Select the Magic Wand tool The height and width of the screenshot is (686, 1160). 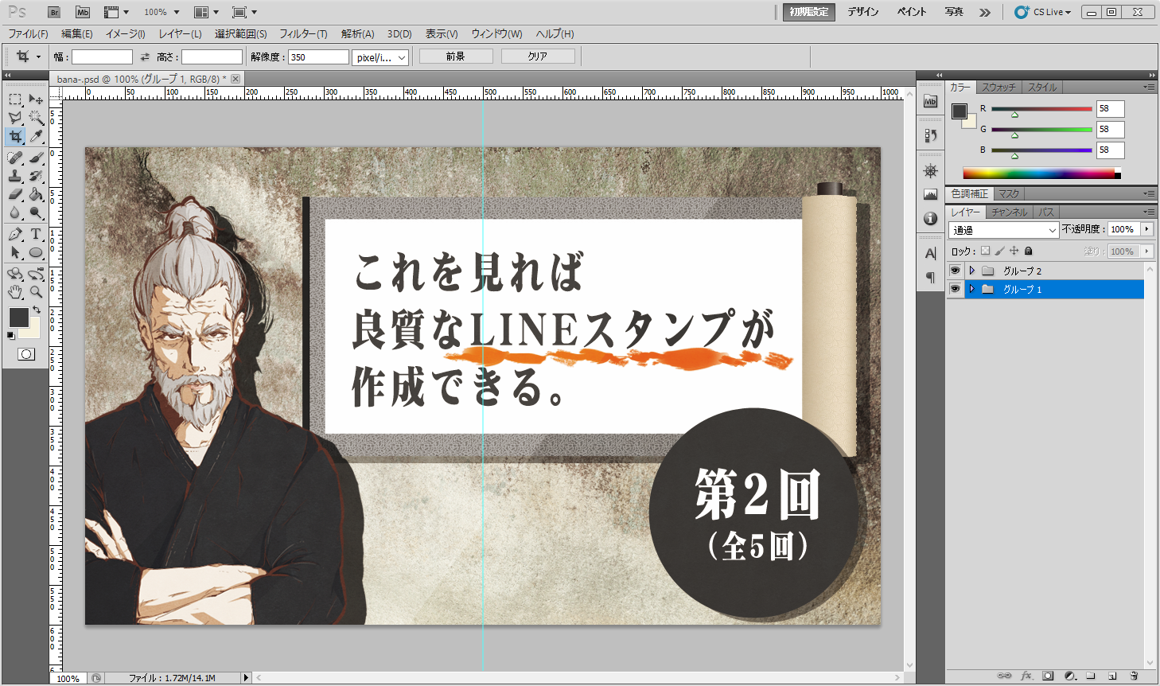(36, 118)
